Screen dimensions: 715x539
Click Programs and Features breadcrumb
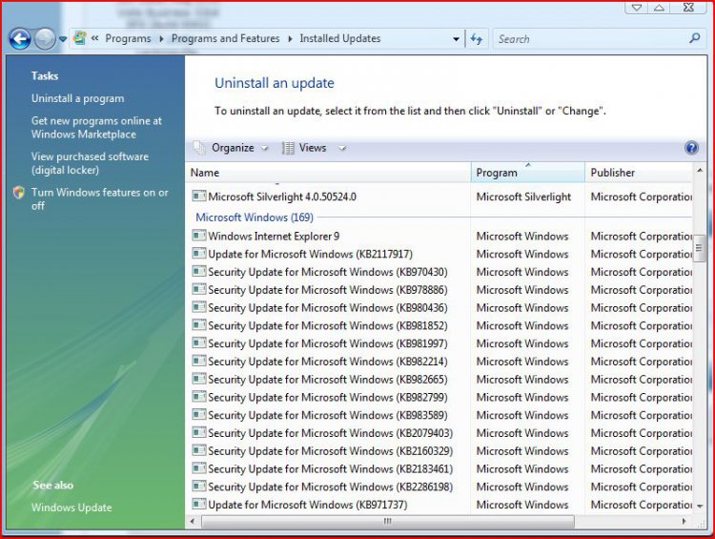pyautogui.click(x=226, y=39)
